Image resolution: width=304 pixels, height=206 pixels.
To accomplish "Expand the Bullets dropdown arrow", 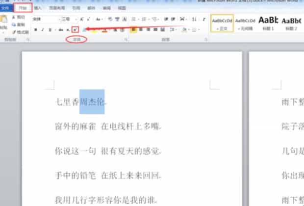I will point(139,19).
